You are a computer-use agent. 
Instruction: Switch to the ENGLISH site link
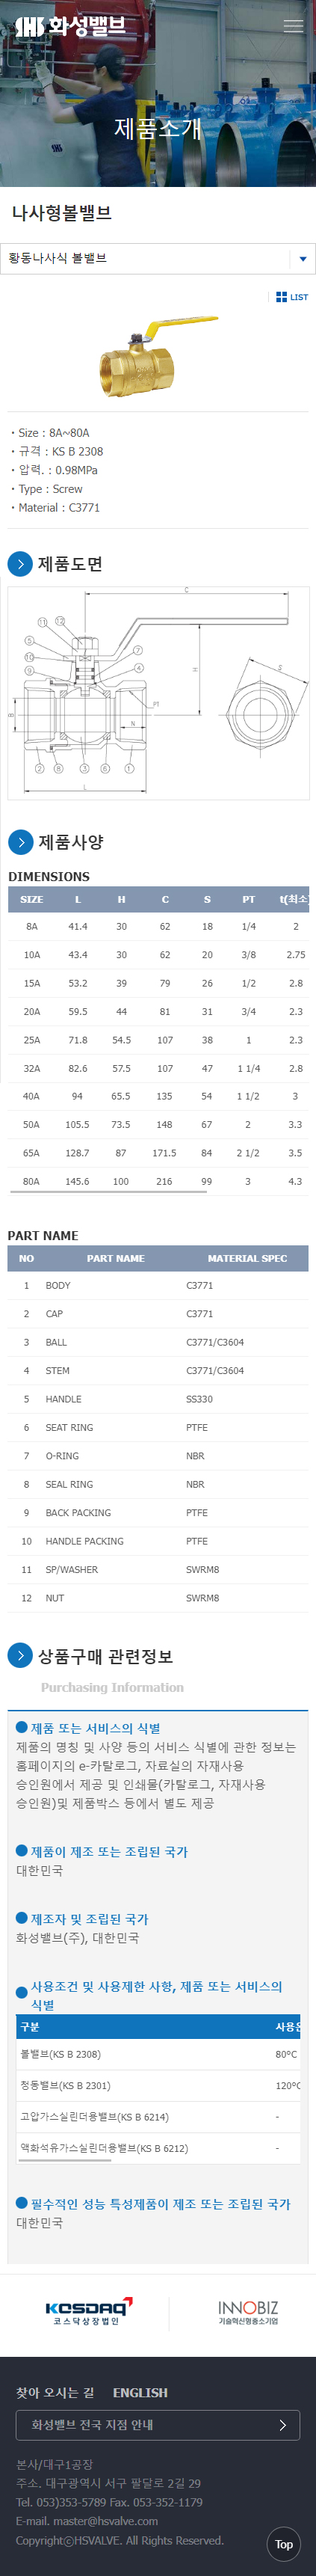(140, 2393)
